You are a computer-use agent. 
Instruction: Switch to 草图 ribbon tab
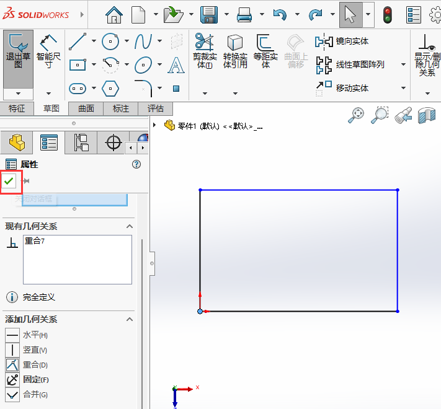[51, 108]
